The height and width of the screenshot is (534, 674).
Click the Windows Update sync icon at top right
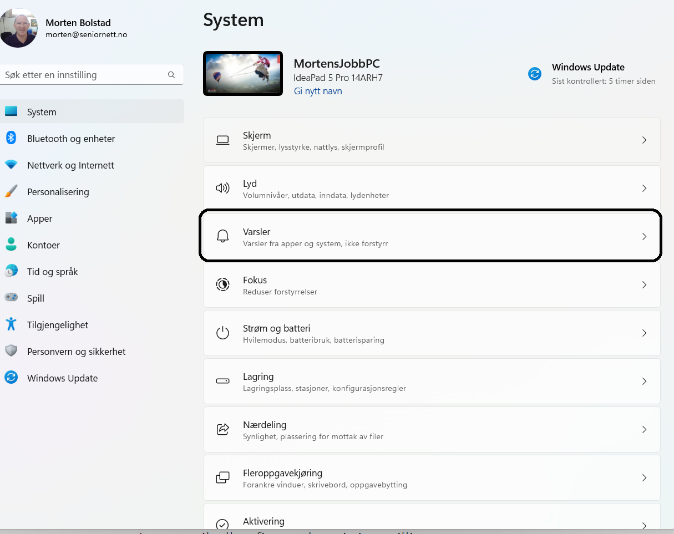[535, 74]
